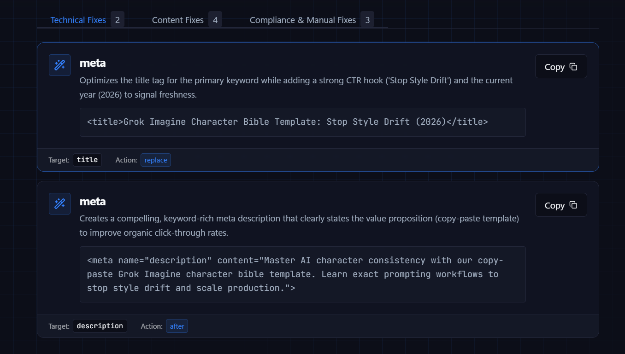Click the 'description' target chip

coord(100,326)
